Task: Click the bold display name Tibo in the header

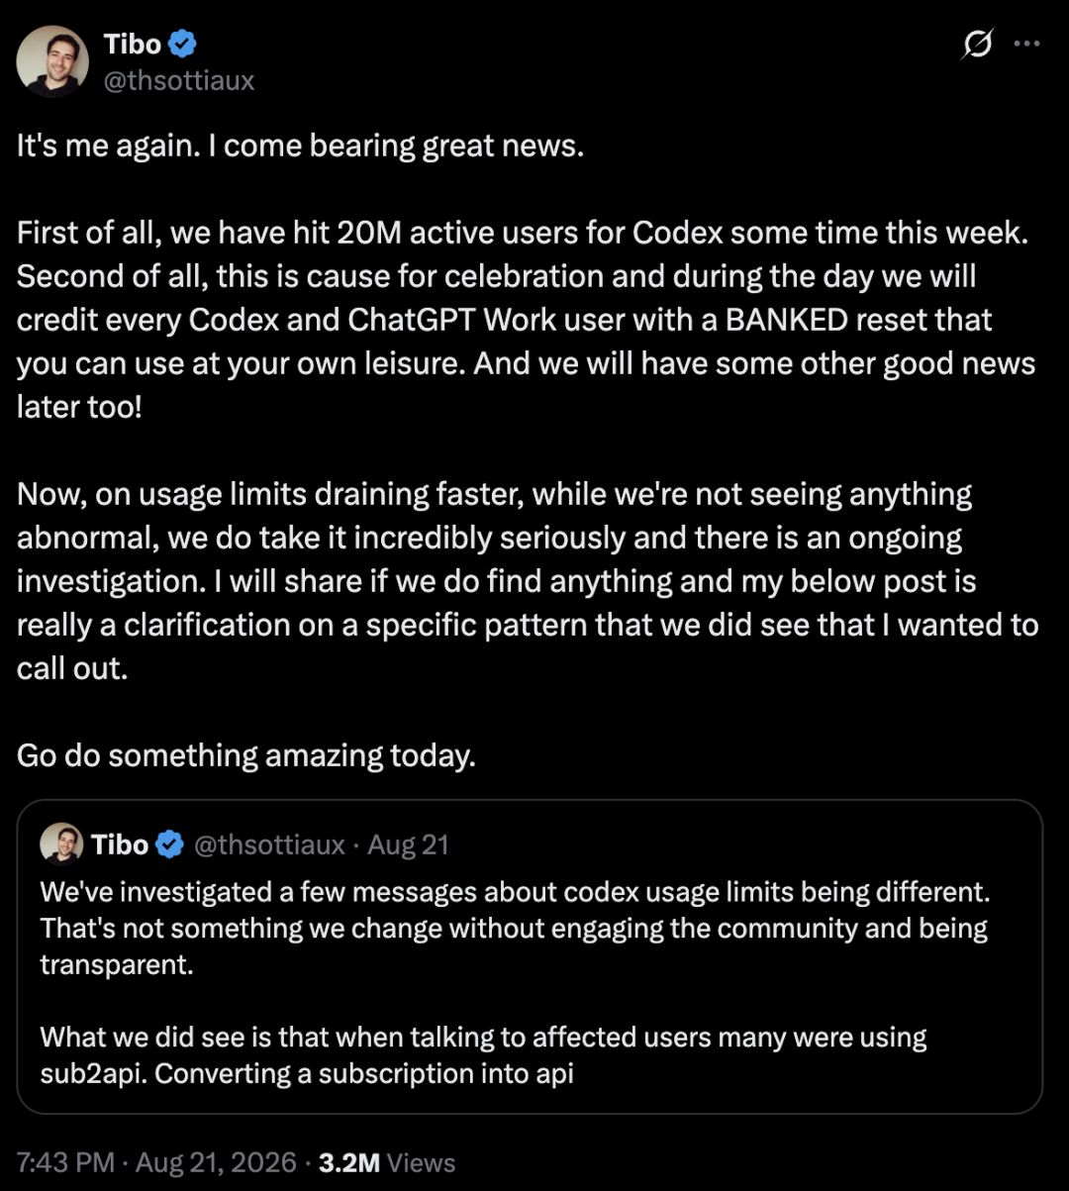Action: click(x=132, y=44)
